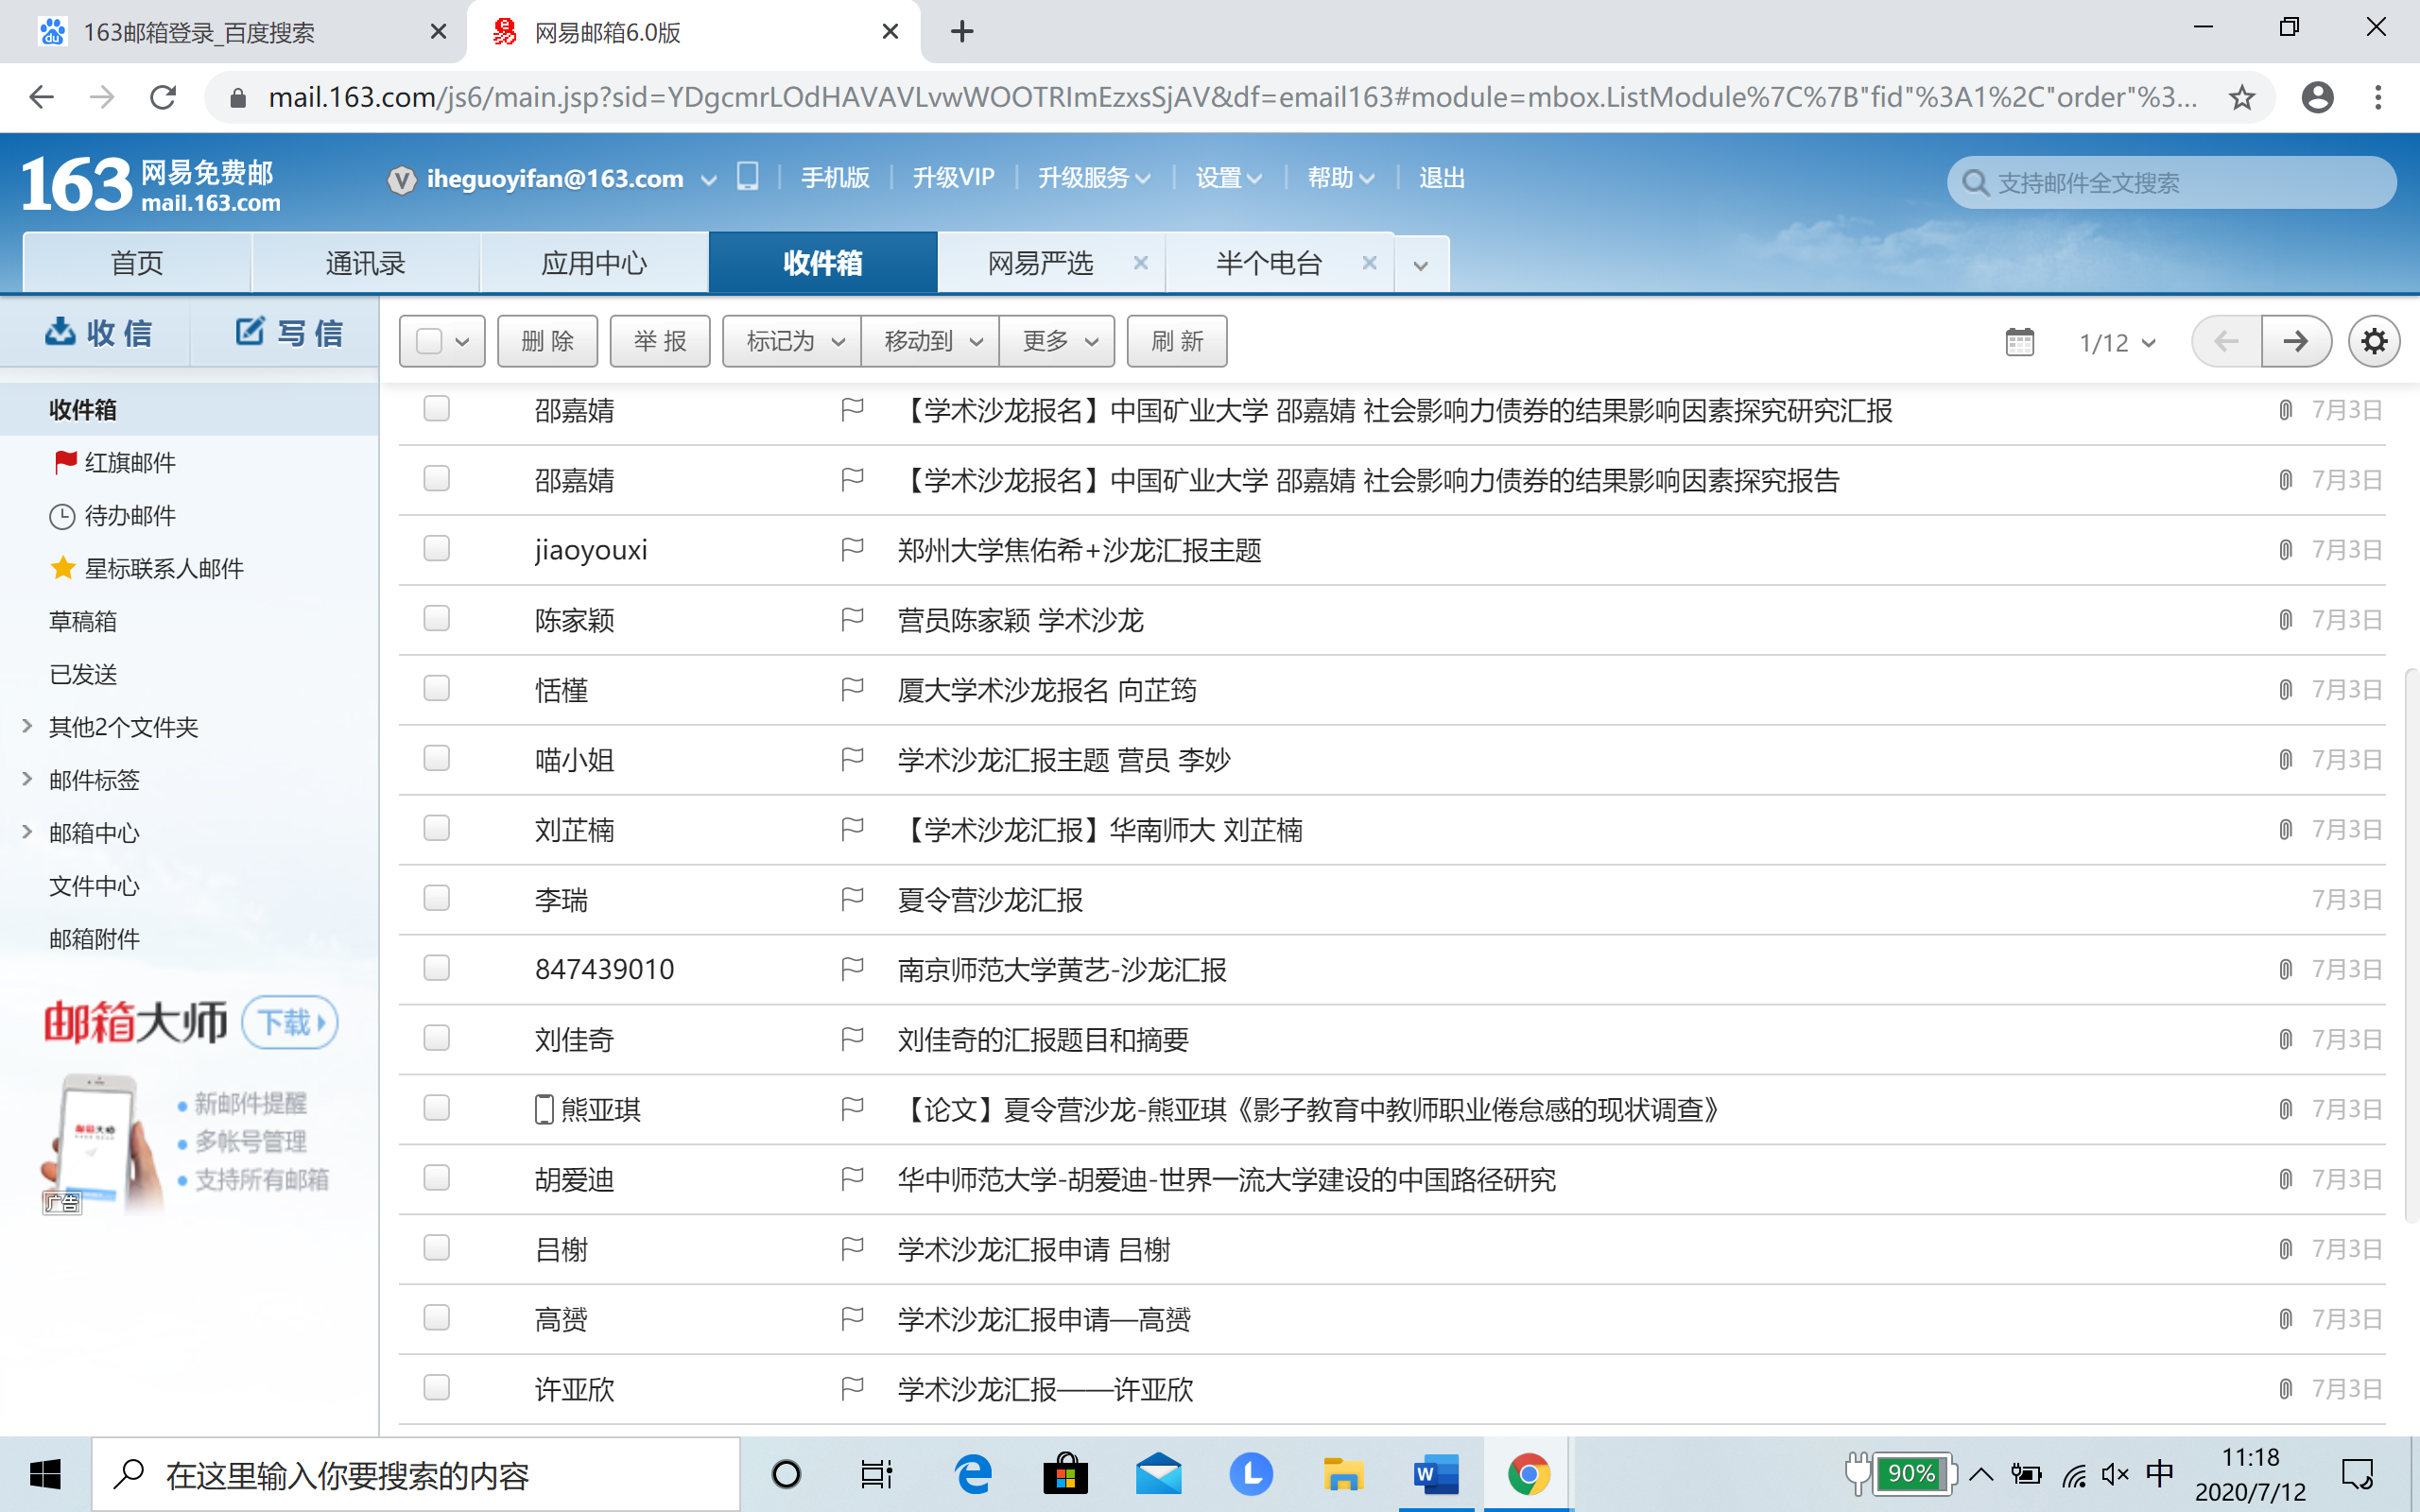Click the mobile phone icon beside account name
The image size is (2420, 1512).
747,177
